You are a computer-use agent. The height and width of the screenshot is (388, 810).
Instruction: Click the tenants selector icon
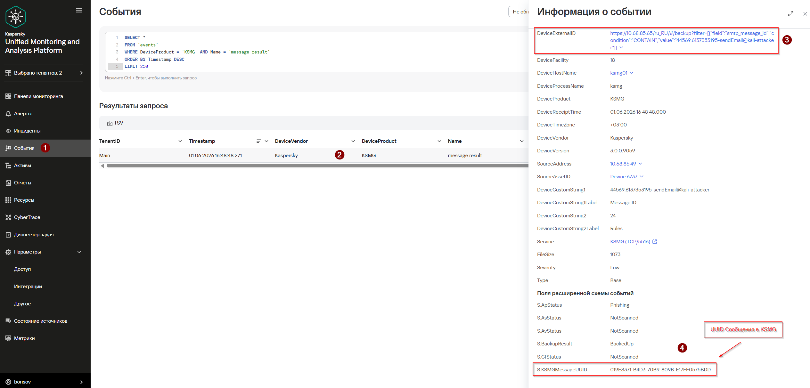(x=8, y=73)
